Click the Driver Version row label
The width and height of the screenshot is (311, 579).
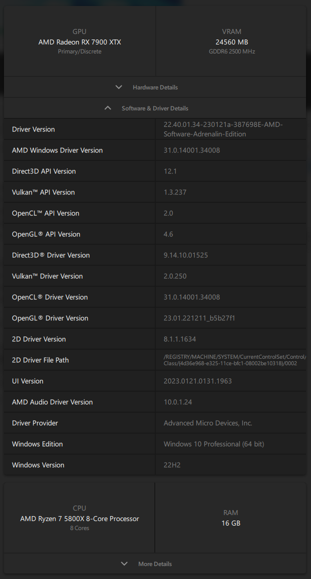click(33, 129)
